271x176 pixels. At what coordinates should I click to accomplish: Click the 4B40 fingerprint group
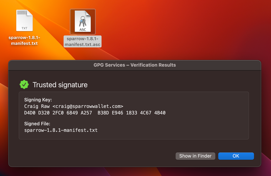point(159,113)
